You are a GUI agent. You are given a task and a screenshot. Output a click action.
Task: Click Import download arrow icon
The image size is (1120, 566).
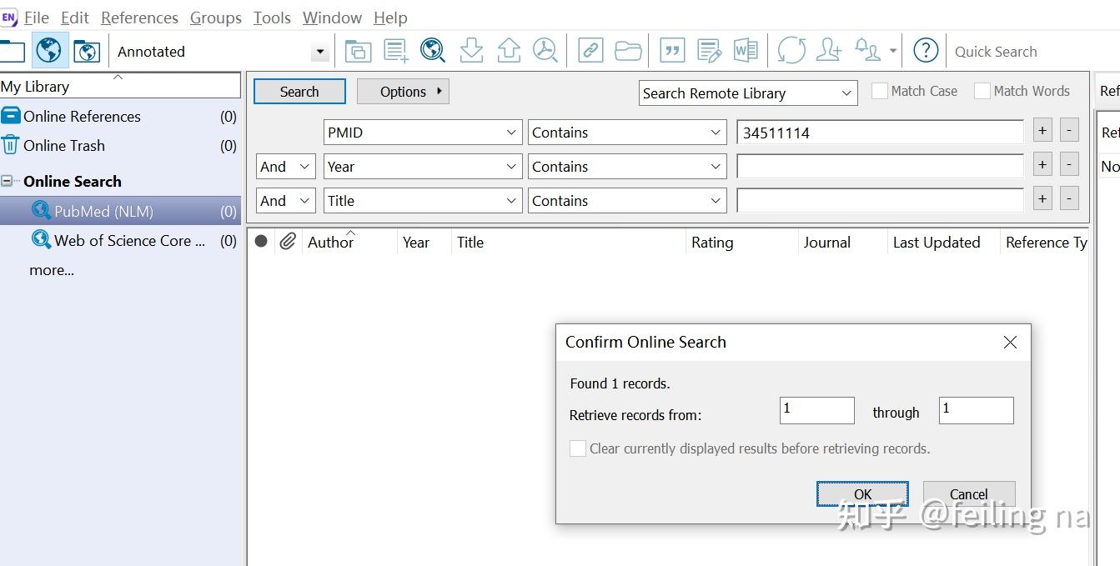[x=471, y=51]
